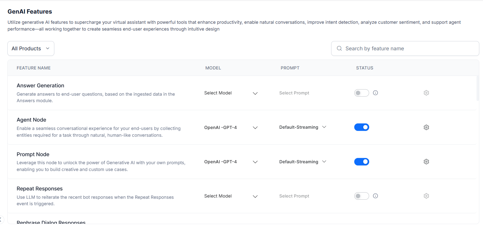The width and height of the screenshot is (483, 229).
Task: Open Agent Node settings gear
Action: coord(426,127)
